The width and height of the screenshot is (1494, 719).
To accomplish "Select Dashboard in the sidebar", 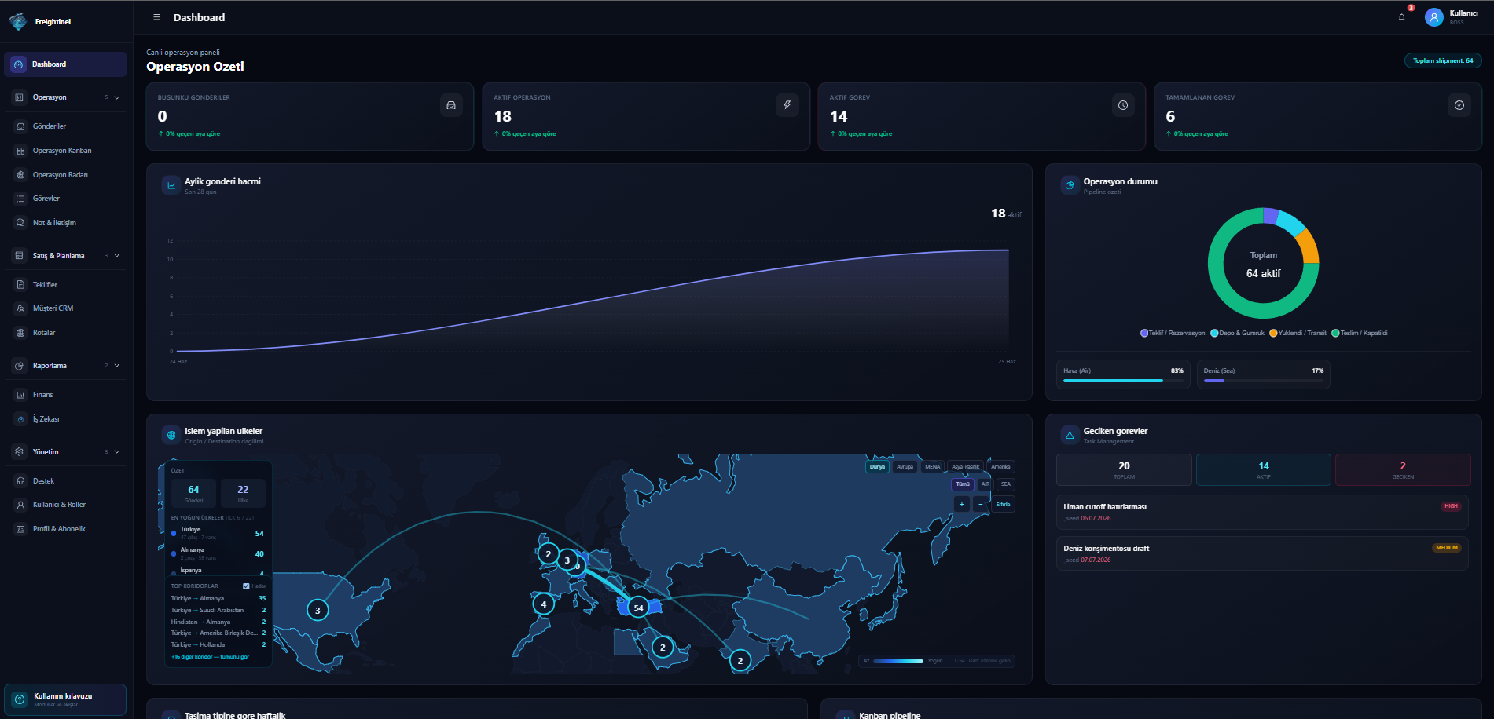I will pos(65,64).
